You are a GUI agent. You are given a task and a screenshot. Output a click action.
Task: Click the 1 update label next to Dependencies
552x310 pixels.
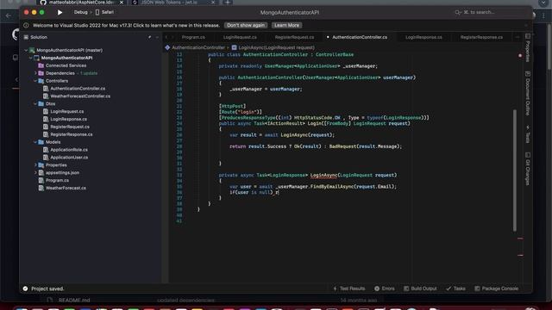click(88, 73)
